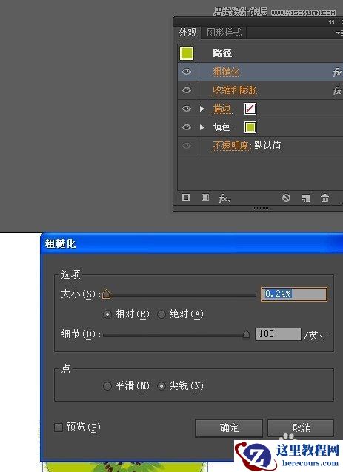Hide the 收缩和膨胀 effect via eye icon

(x=187, y=90)
